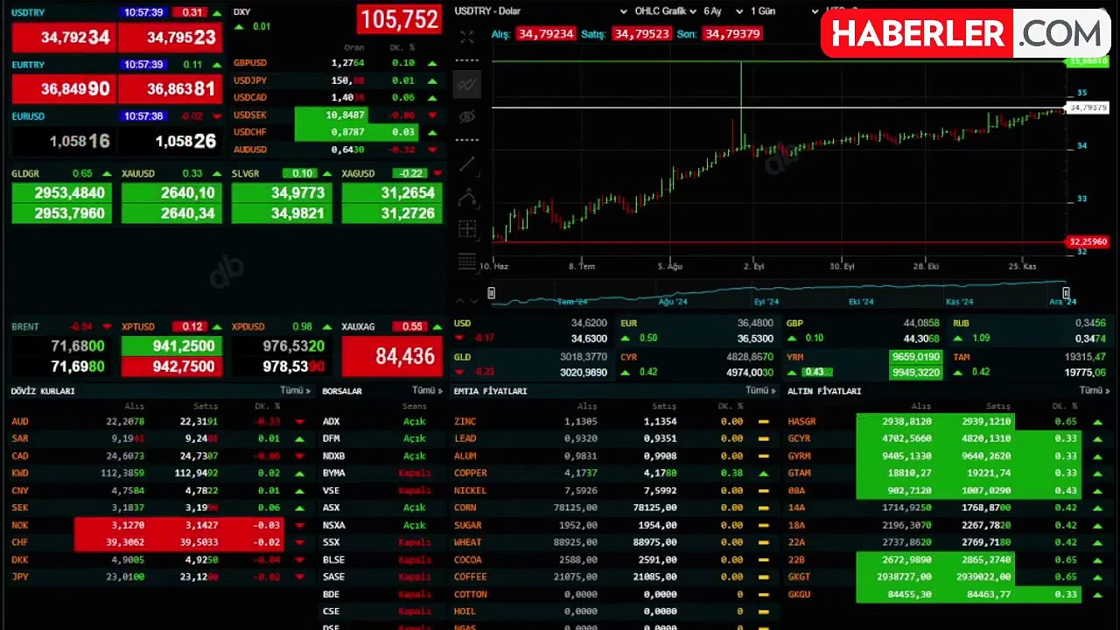This screenshot has height=630, width=1120.
Task: Select the COFFEE row in Emtia Fiyatları
Action: coord(614,577)
